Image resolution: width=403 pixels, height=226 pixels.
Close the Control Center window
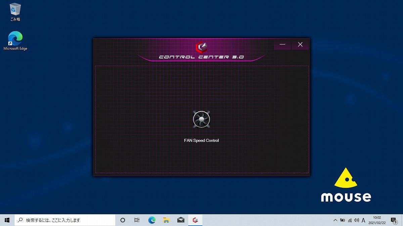tap(300, 45)
